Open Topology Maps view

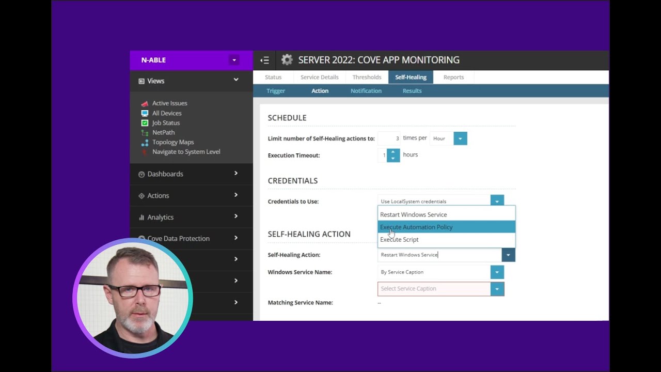[x=173, y=142]
